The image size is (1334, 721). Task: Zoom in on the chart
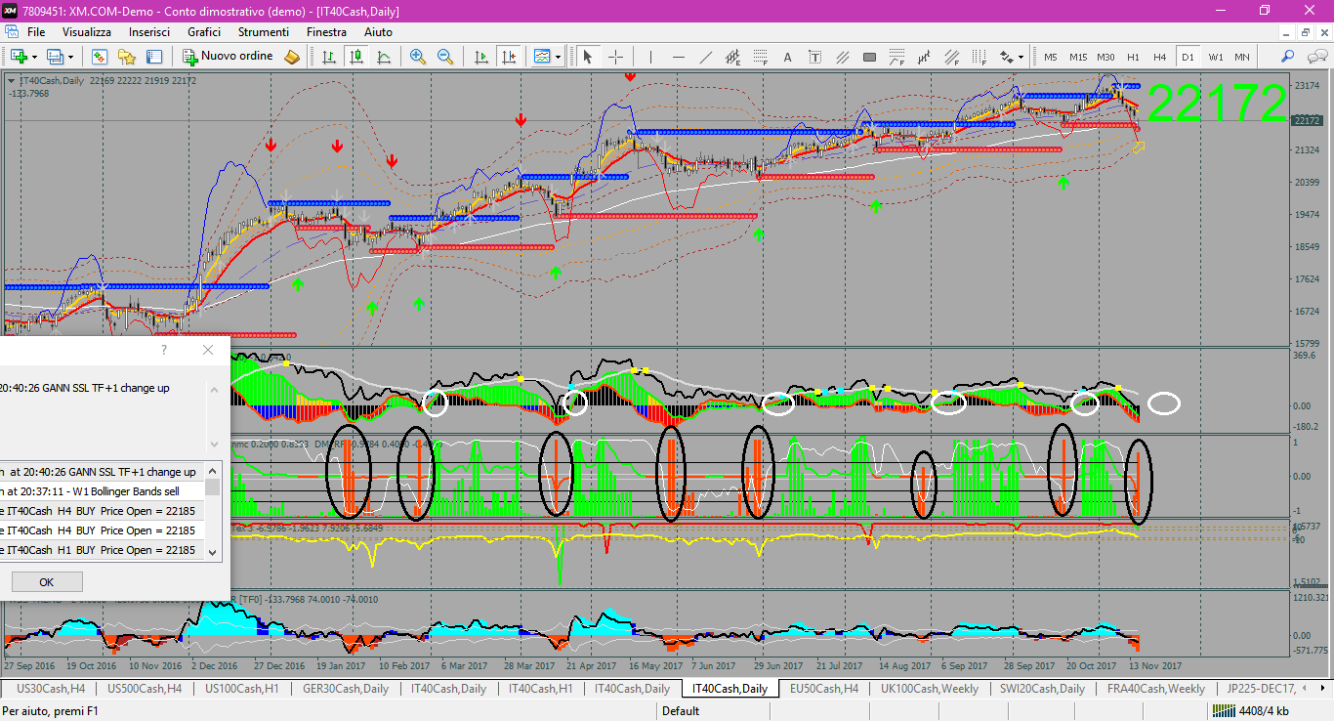coord(418,57)
